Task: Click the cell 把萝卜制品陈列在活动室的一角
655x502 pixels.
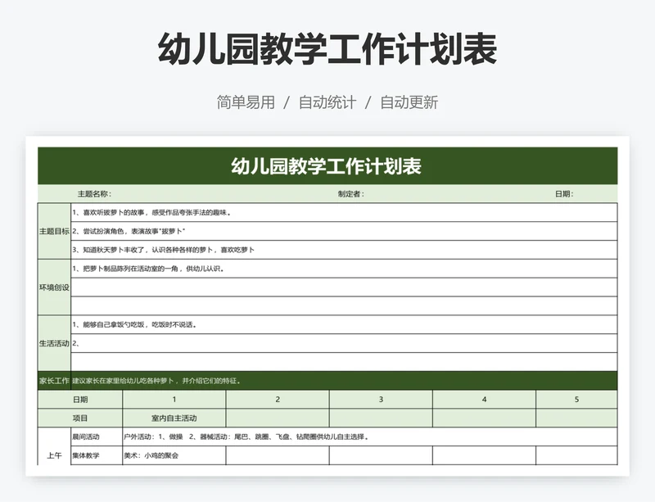Action: pyautogui.click(x=344, y=269)
